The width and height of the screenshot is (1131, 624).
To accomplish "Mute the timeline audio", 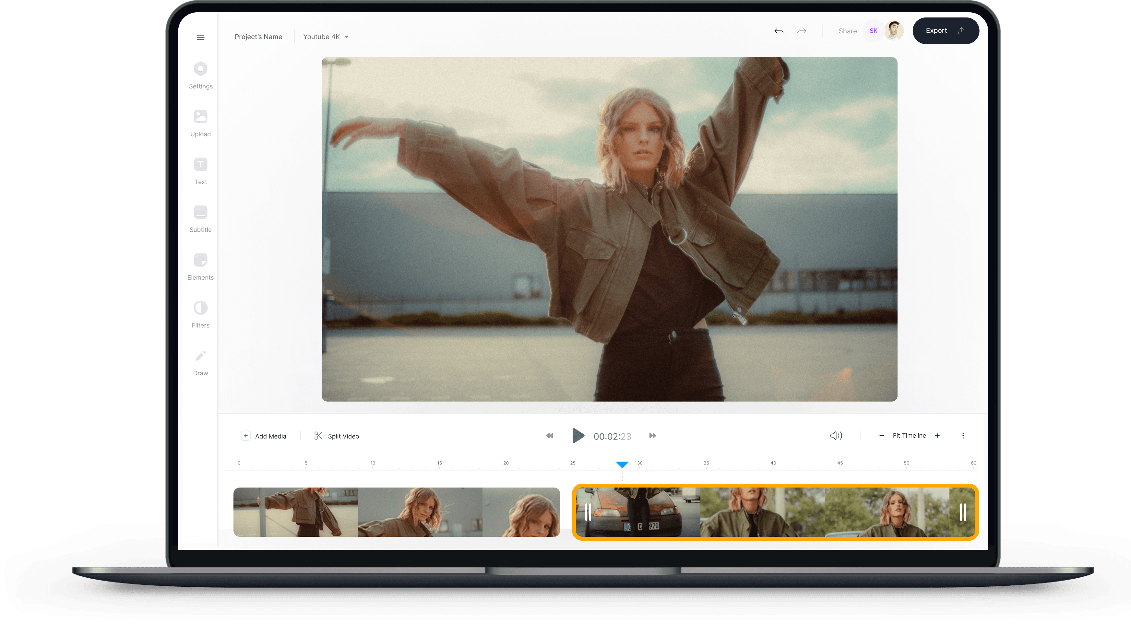I will click(x=836, y=436).
